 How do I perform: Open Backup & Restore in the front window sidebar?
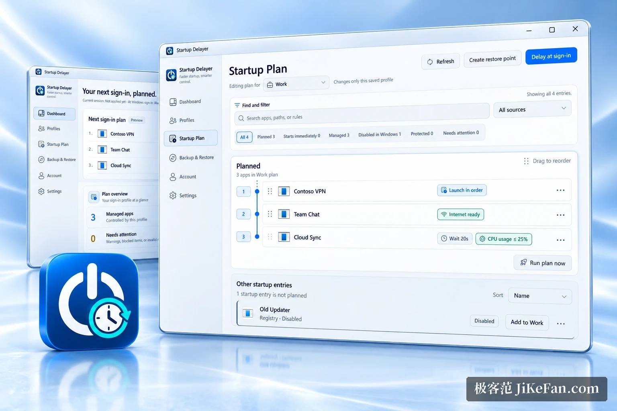[192, 158]
